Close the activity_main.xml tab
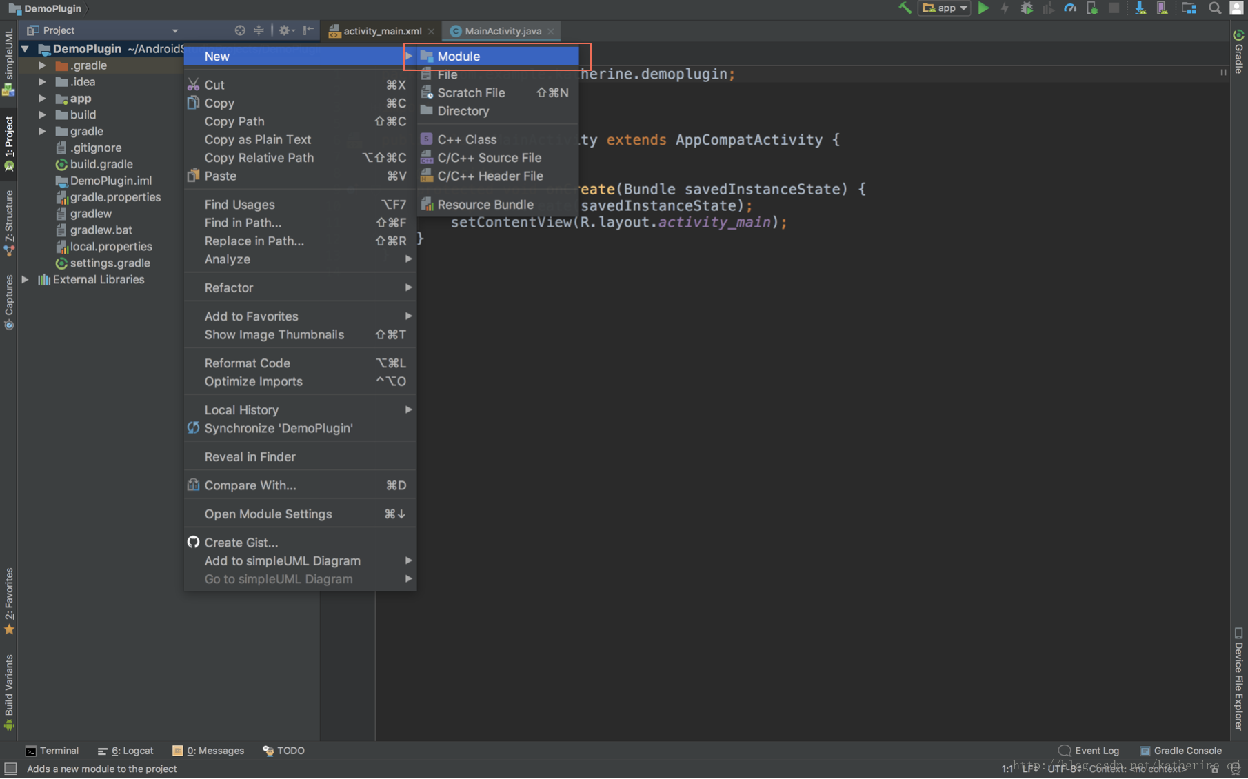 [x=431, y=32]
